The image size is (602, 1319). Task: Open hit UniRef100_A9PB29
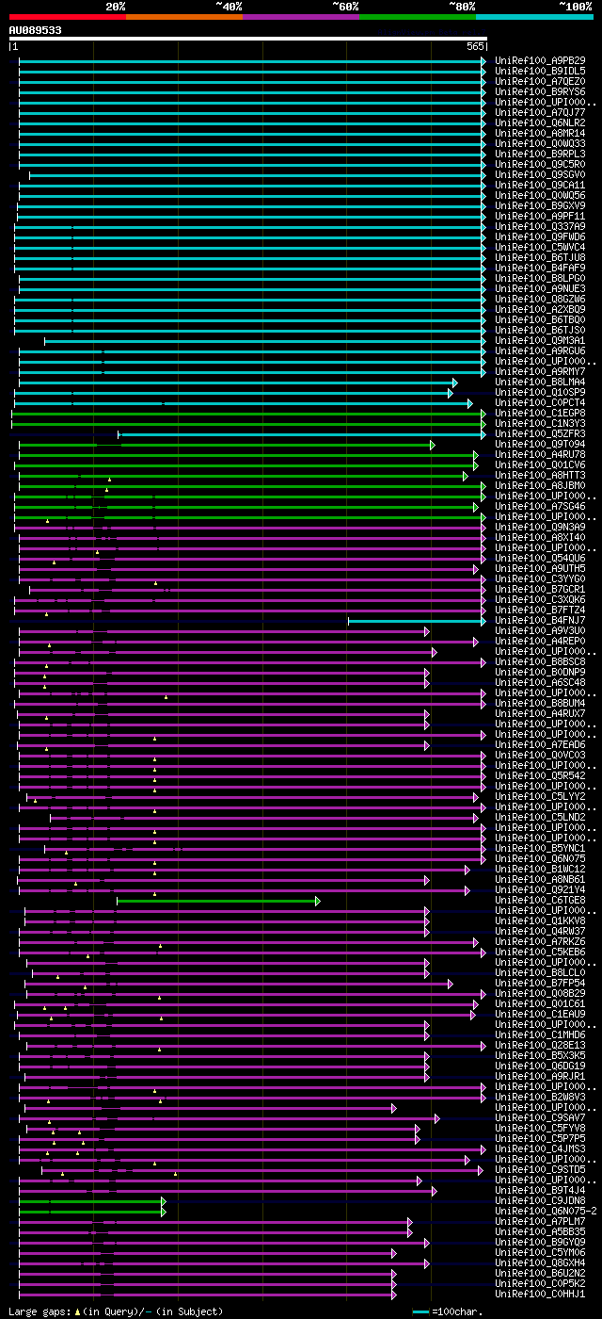pos(540,60)
